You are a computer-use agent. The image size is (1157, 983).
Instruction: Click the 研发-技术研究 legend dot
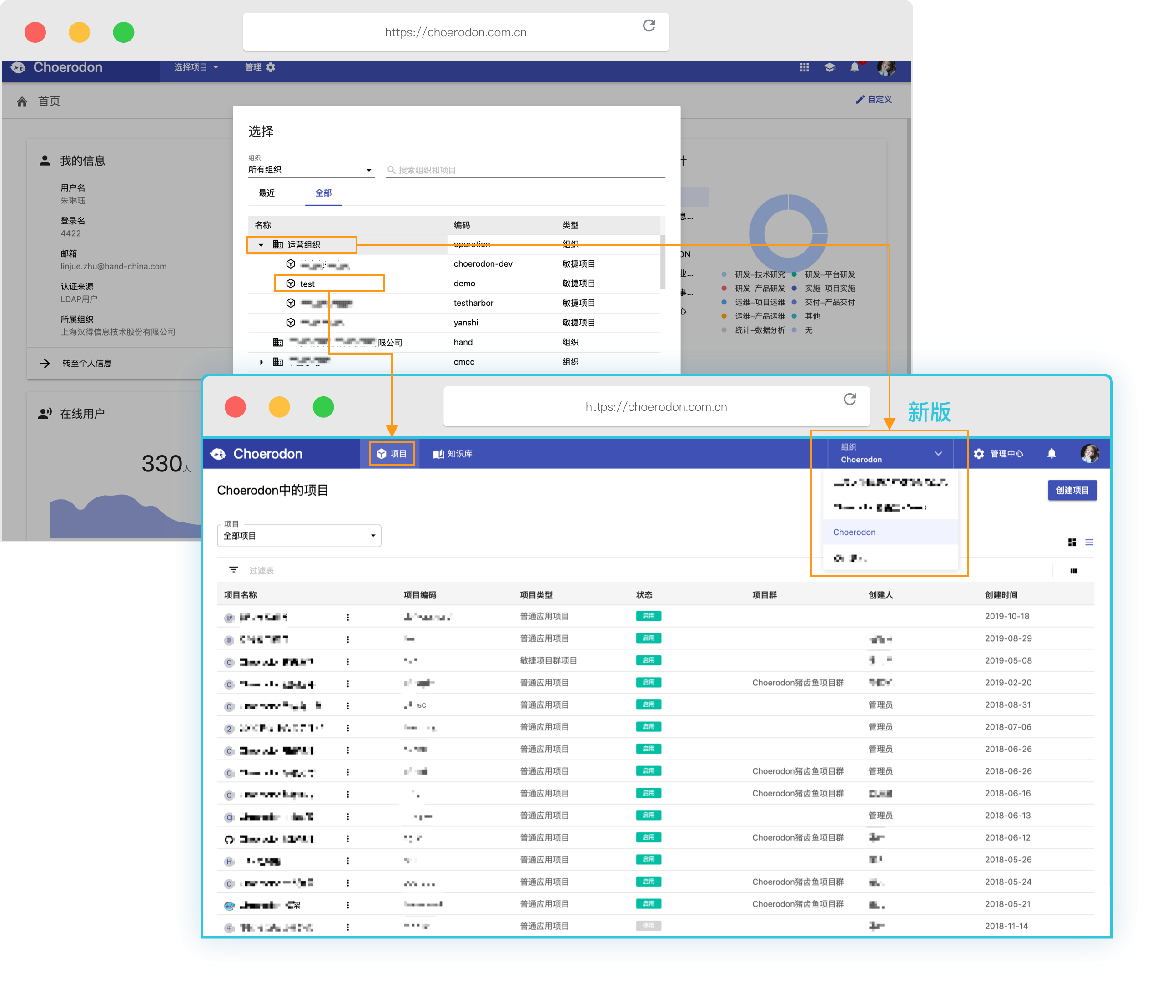point(724,274)
